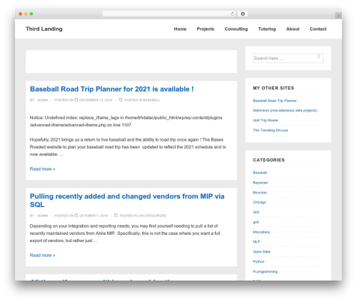Screen dimensions: 357x302
Task: Click the Baseball category in the post meta
Action: click(x=151, y=100)
